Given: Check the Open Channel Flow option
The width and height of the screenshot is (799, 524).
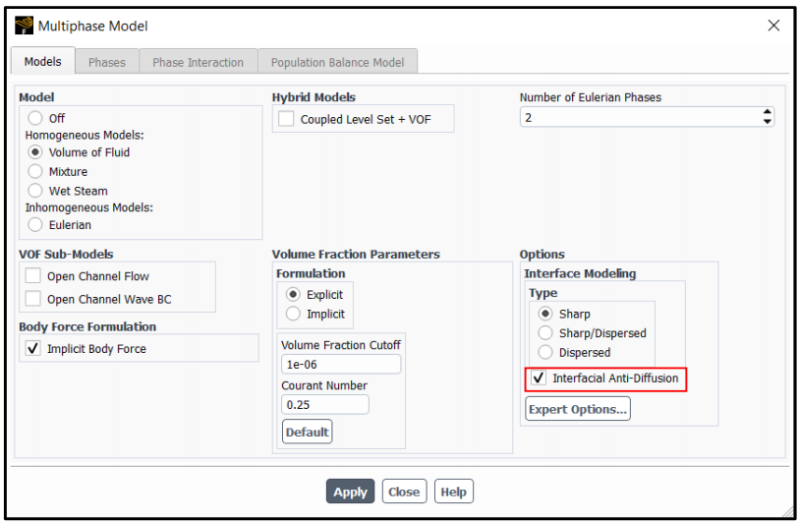Looking at the screenshot, I should point(33,275).
